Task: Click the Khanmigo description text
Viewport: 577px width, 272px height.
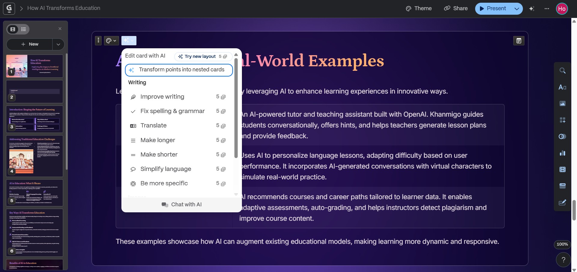Action: [x=364, y=125]
